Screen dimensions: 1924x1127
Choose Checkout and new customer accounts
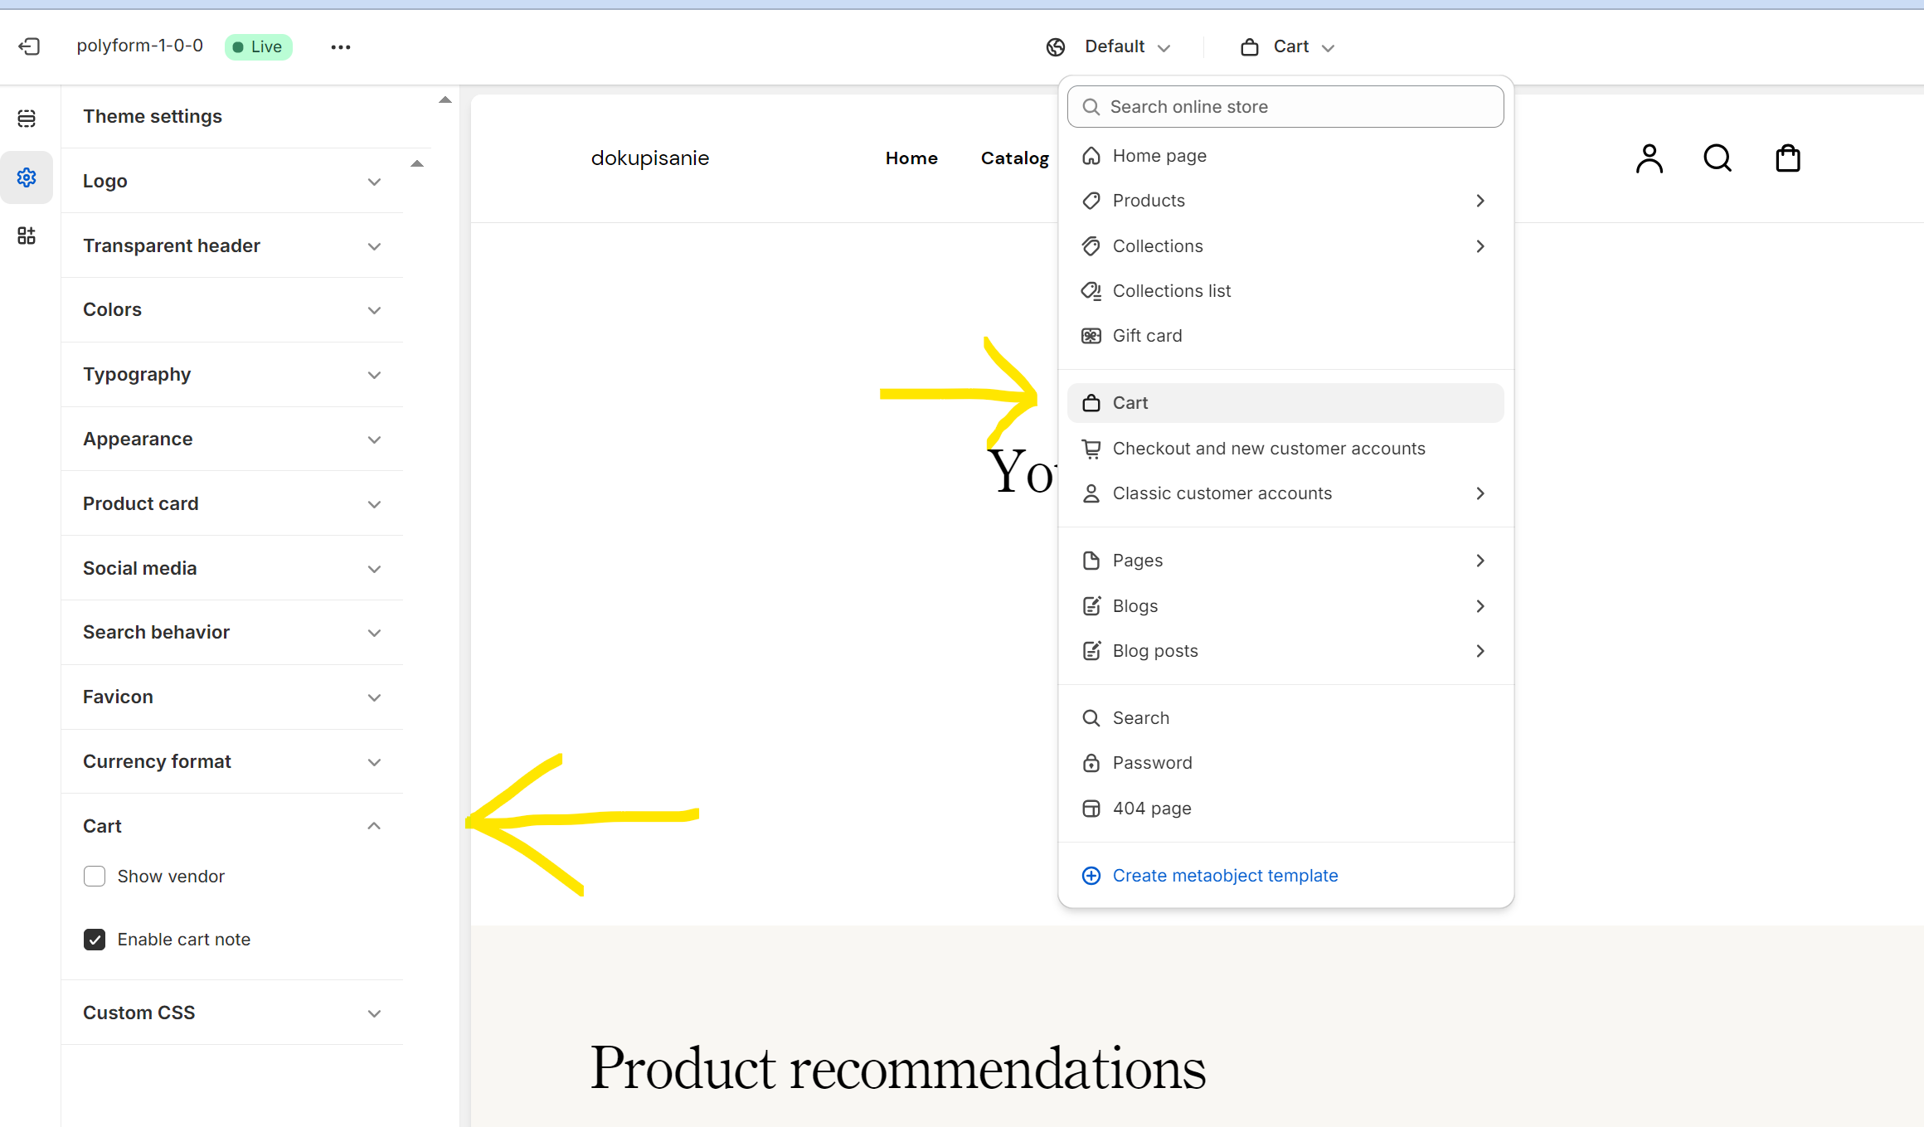point(1268,449)
